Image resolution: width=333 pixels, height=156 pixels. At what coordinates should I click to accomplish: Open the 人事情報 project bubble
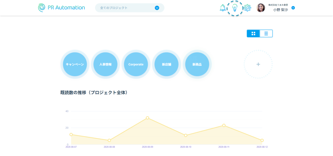(105, 64)
